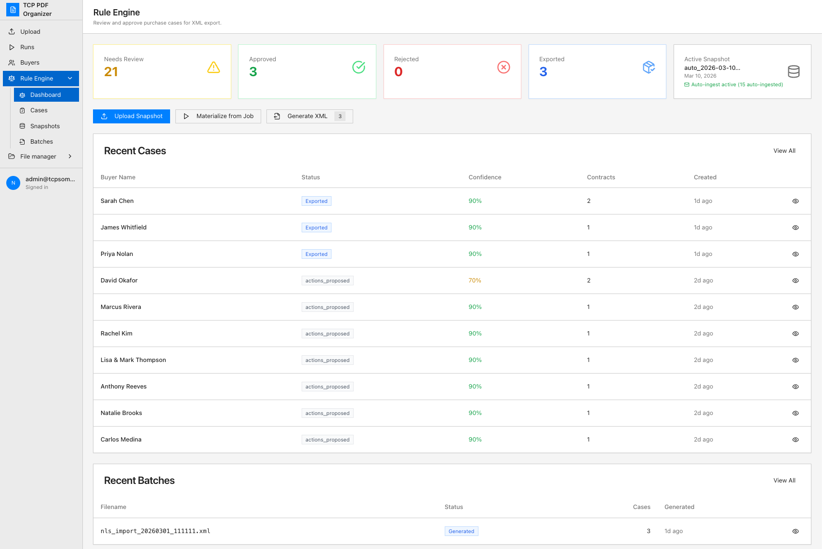Click David Okafor buyer name

pyautogui.click(x=119, y=281)
